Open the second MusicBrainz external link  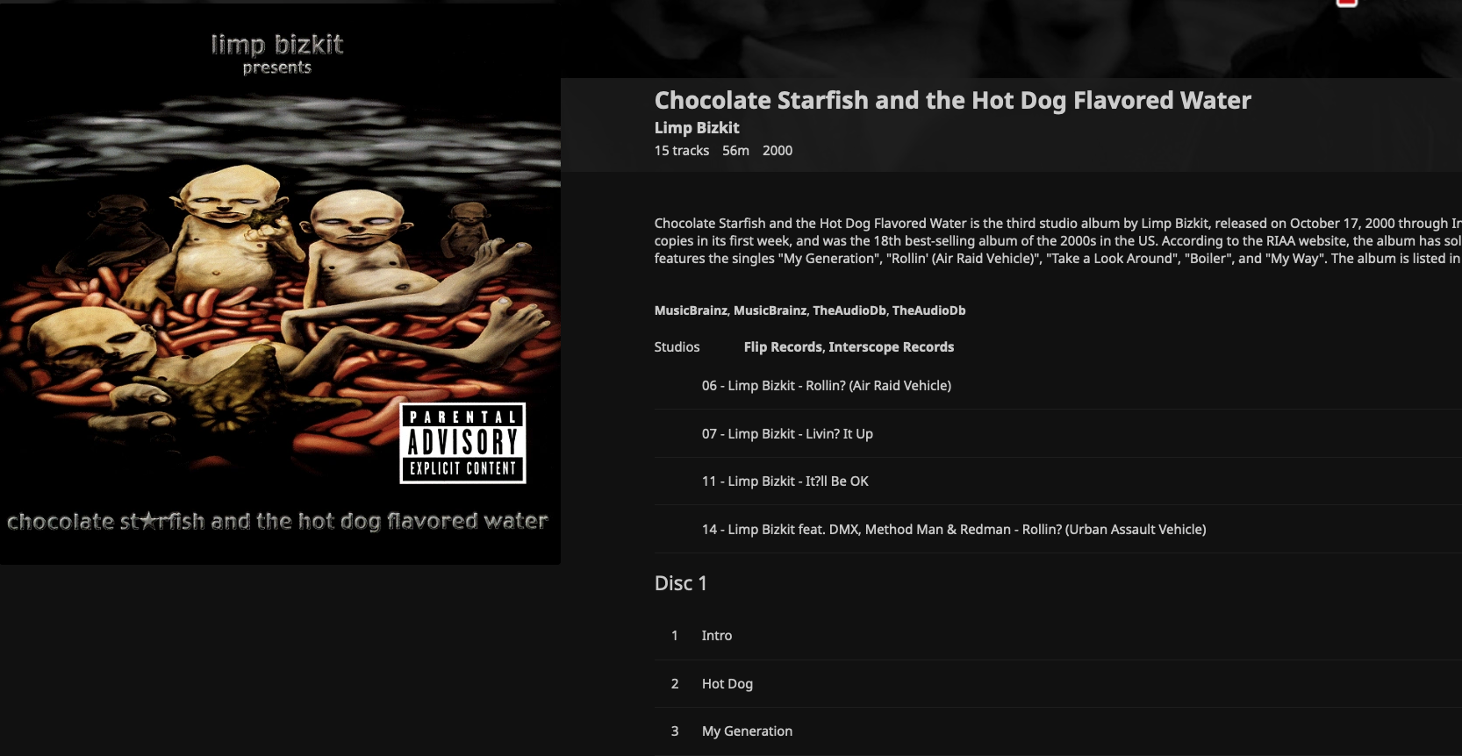(770, 310)
